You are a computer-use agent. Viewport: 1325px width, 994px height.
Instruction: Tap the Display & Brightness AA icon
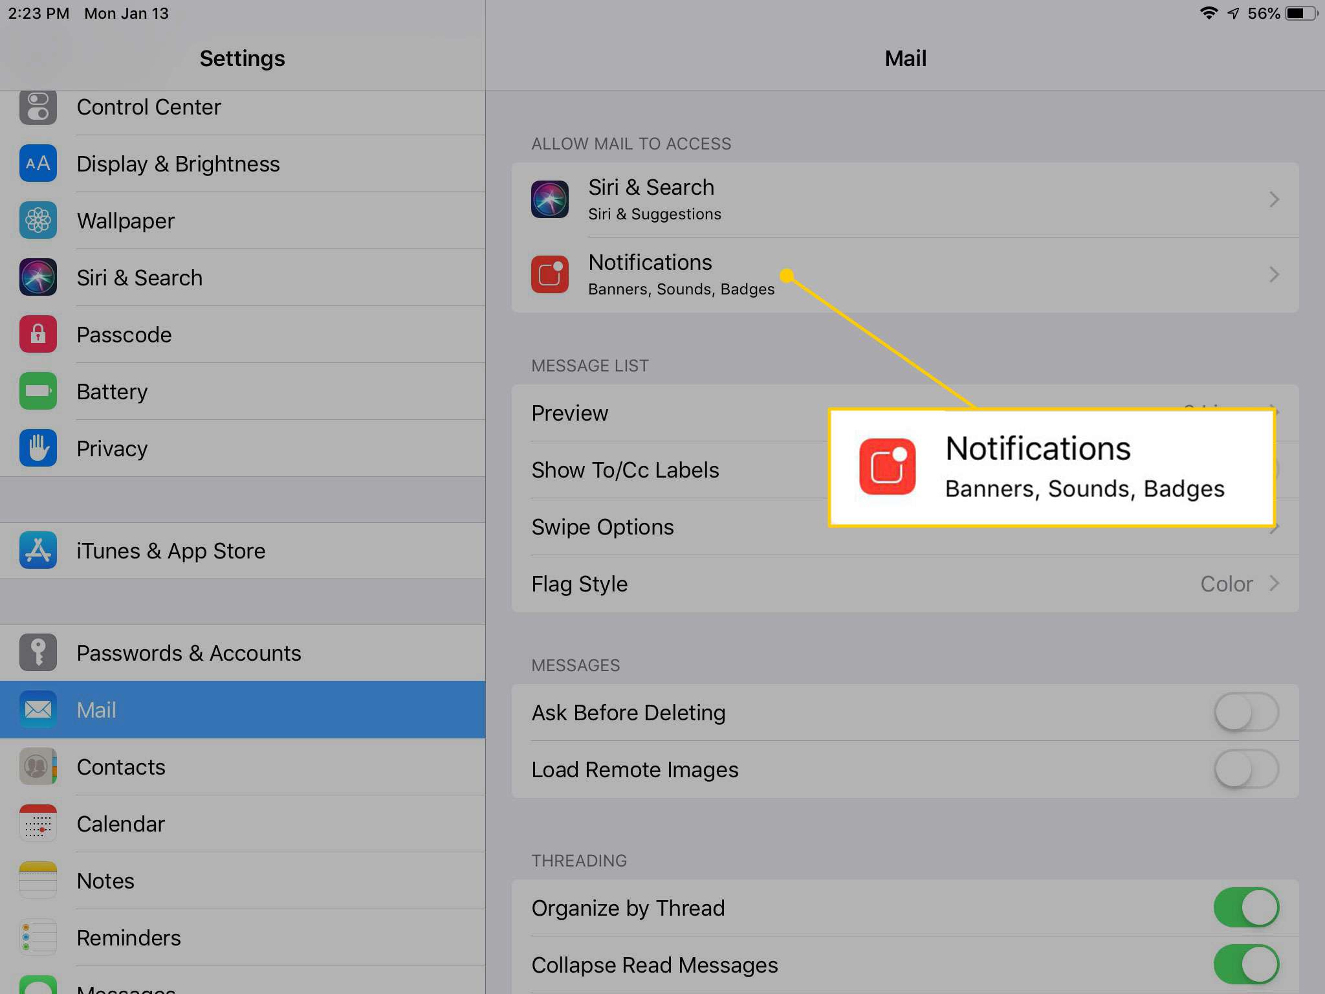click(38, 164)
